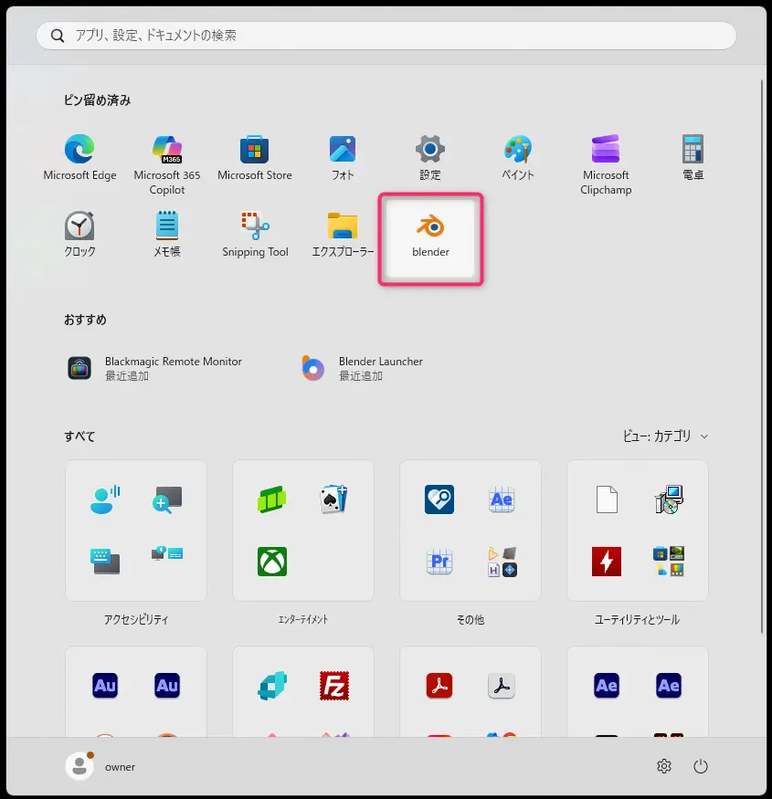Open エクスプローラー (File Explorer) pinned app
This screenshot has height=799, width=772.
[x=343, y=234]
